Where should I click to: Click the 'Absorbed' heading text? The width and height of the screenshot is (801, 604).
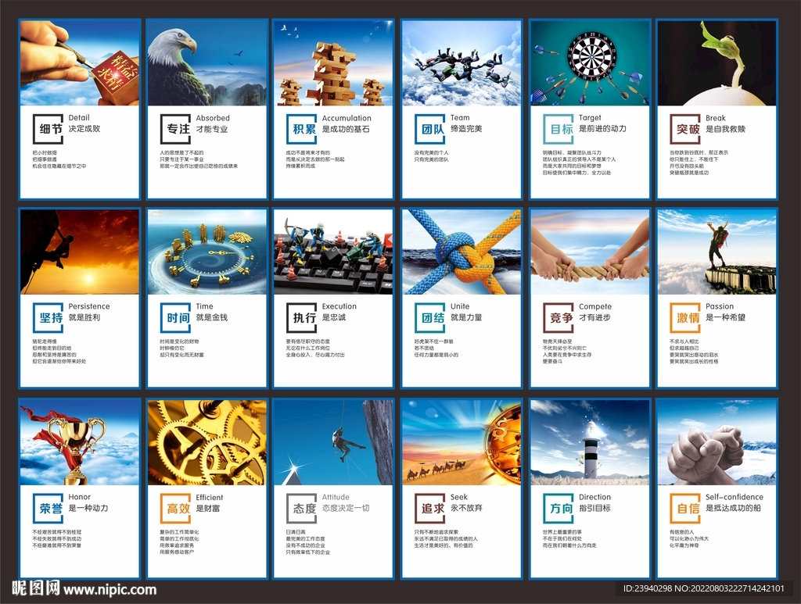pyautogui.click(x=213, y=118)
